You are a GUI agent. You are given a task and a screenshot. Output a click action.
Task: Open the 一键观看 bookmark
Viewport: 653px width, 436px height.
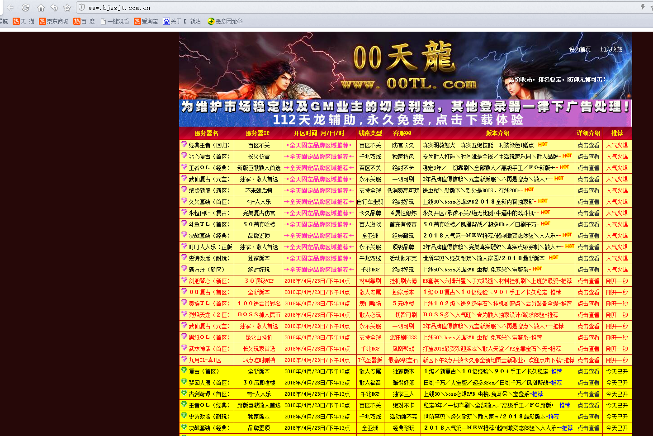pos(115,21)
